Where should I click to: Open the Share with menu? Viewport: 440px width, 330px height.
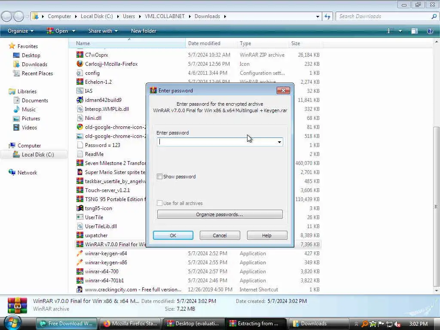click(103, 31)
